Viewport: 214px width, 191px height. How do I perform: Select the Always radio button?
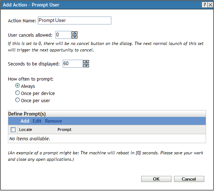point(17,86)
